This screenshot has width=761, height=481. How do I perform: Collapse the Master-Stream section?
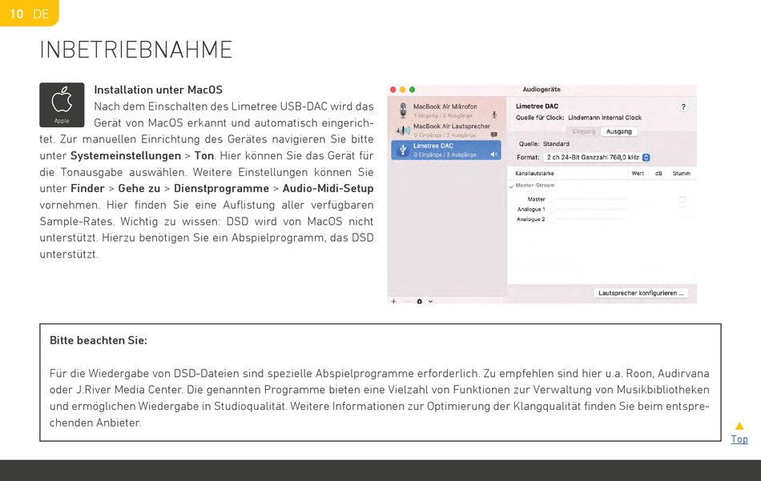pos(511,186)
